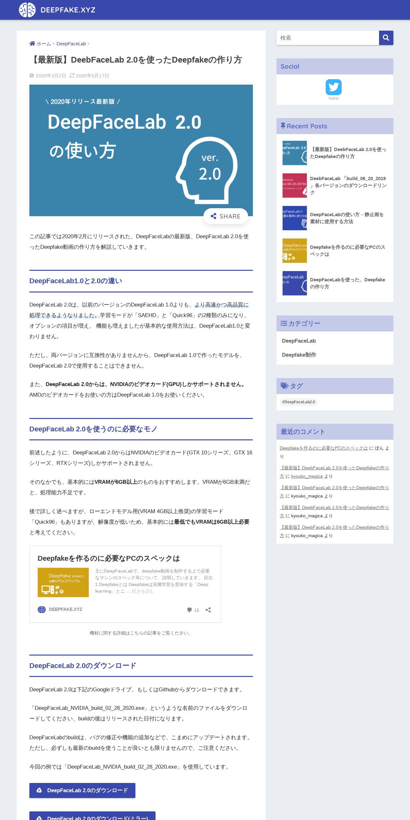Click the DEEPFAKE.XYZ brain logo icon

click(x=27, y=10)
